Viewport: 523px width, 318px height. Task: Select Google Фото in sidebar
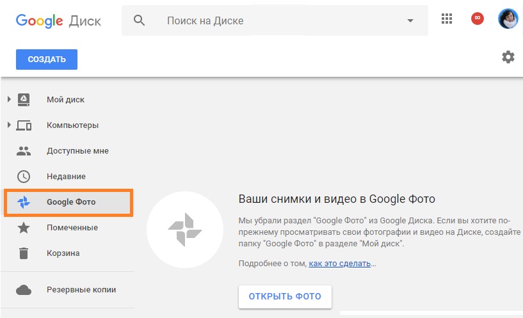click(68, 202)
